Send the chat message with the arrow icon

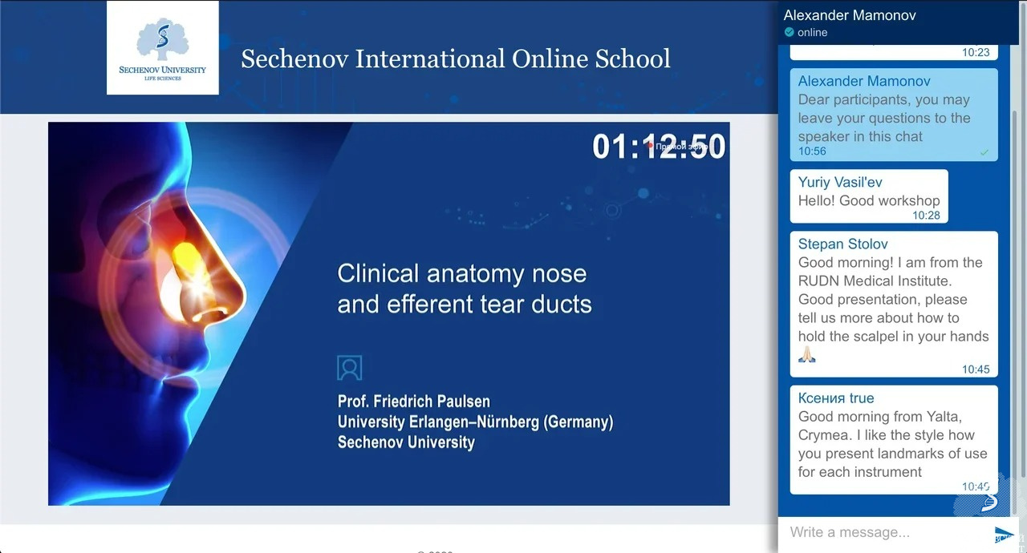pos(1003,534)
